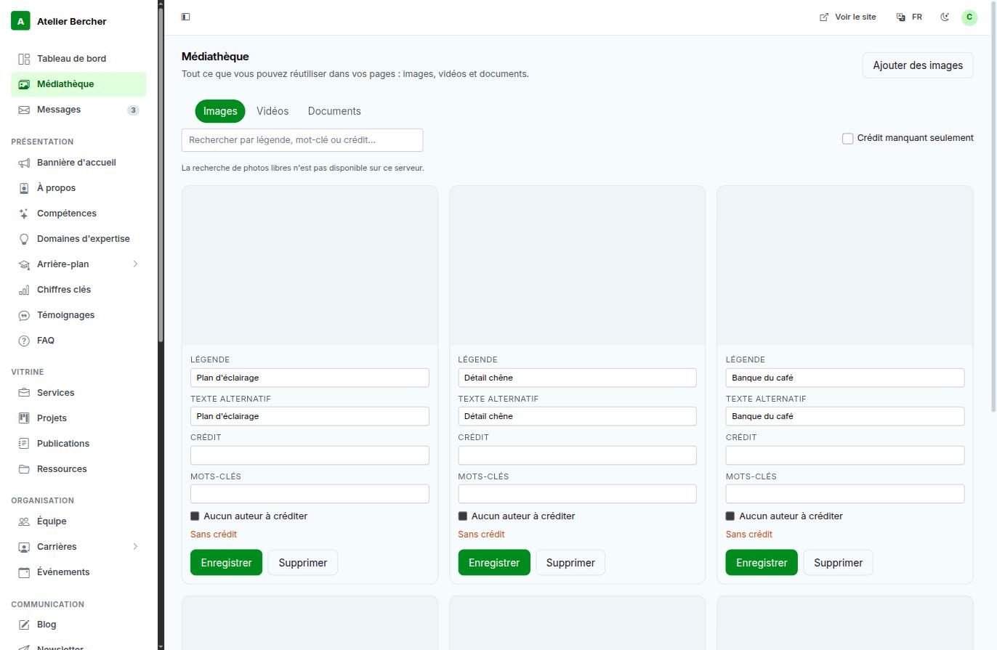This screenshot has width=997, height=650.
Task: Click the Domaines d'expertise lightbulb icon
Action: (x=24, y=239)
